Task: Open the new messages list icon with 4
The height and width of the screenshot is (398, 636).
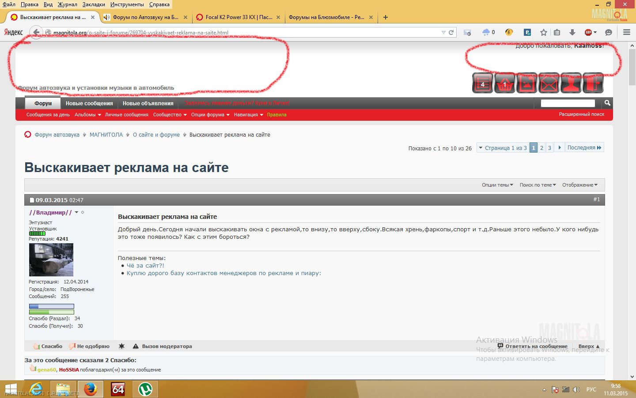Action: pyautogui.click(x=483, y=83)
